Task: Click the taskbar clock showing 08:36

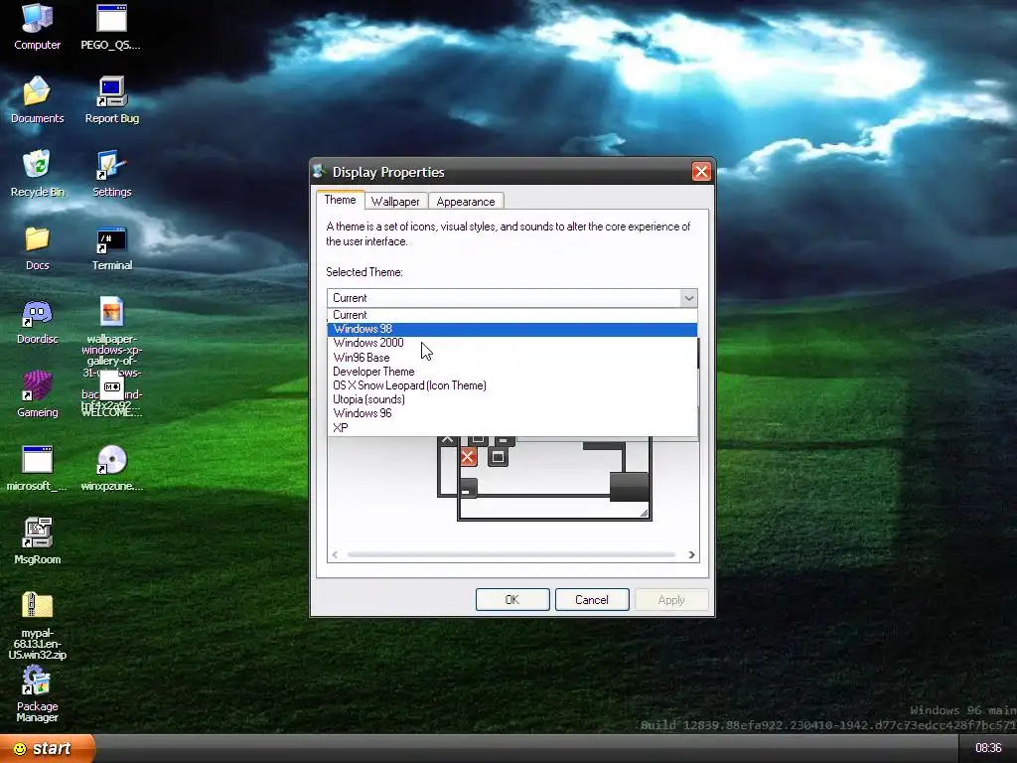Action: pos(988,748)
